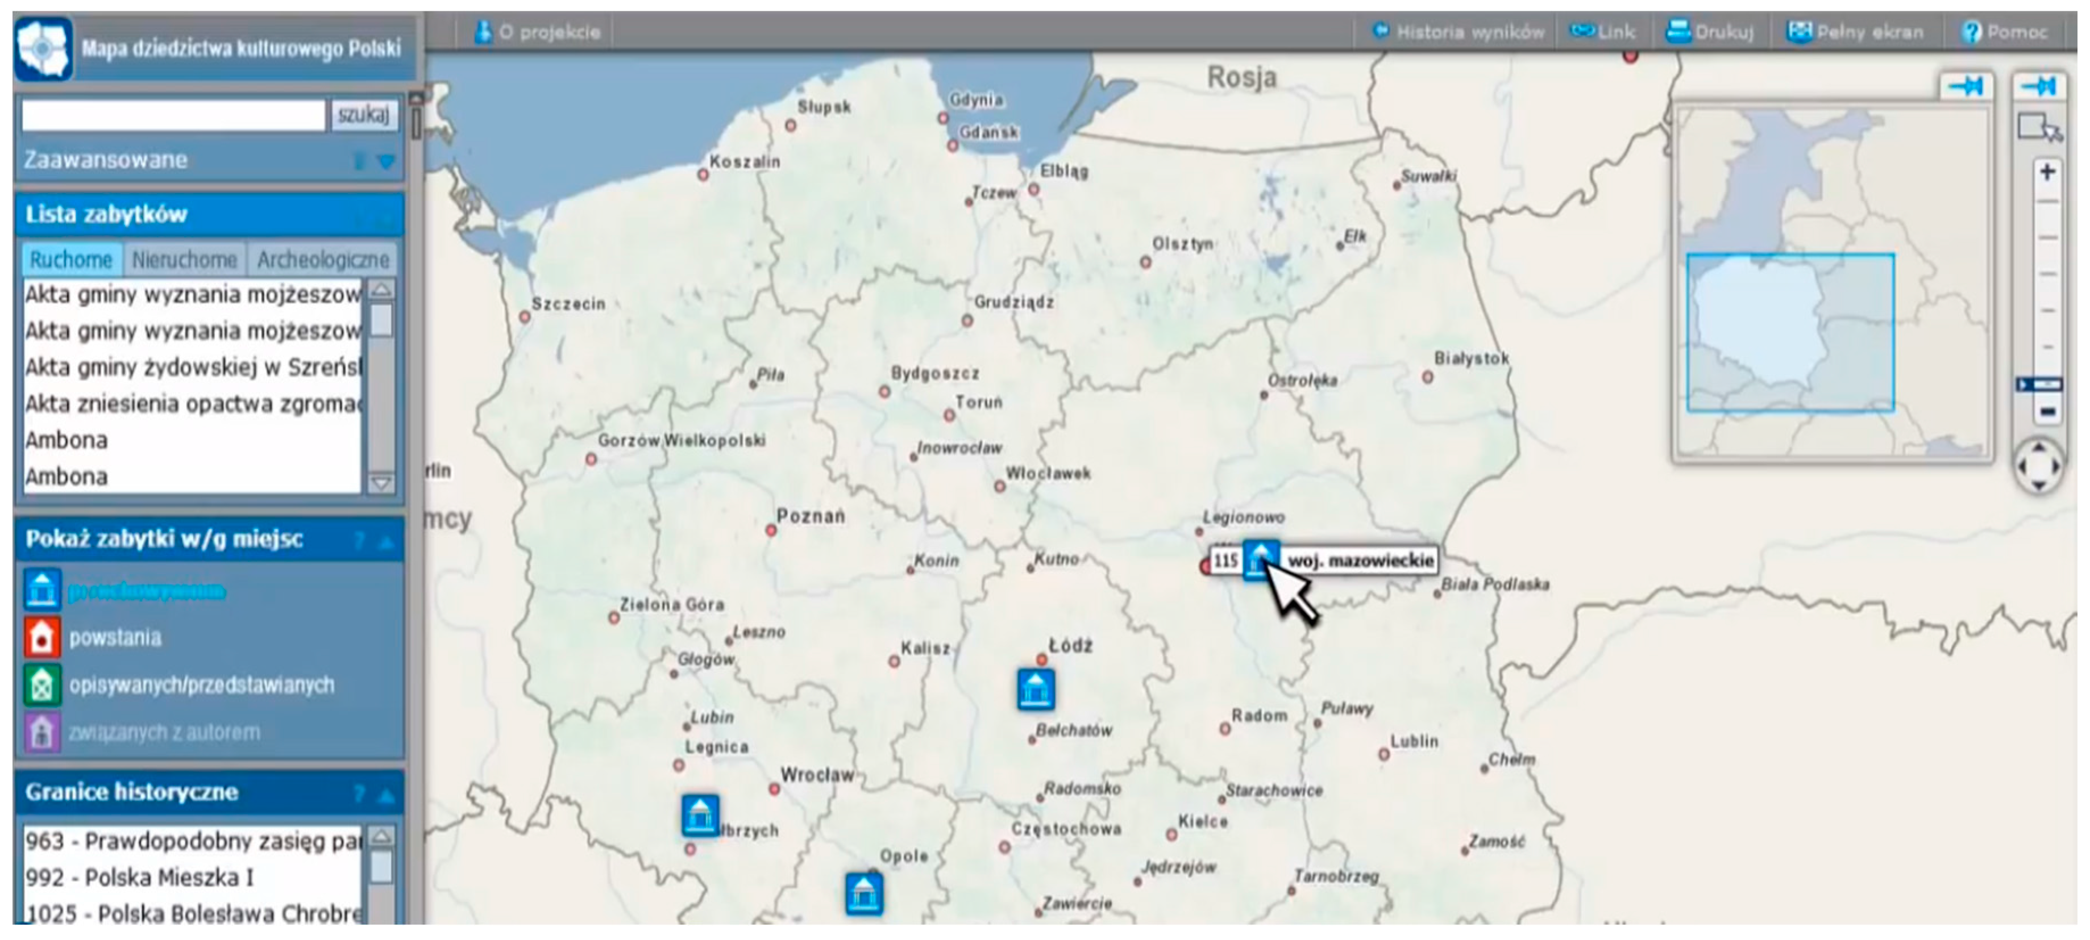Viewport: 2090px width, 940px height.
Task: Collapse the 'Granice historyczne' panel
Action: [x=387, y=795]
